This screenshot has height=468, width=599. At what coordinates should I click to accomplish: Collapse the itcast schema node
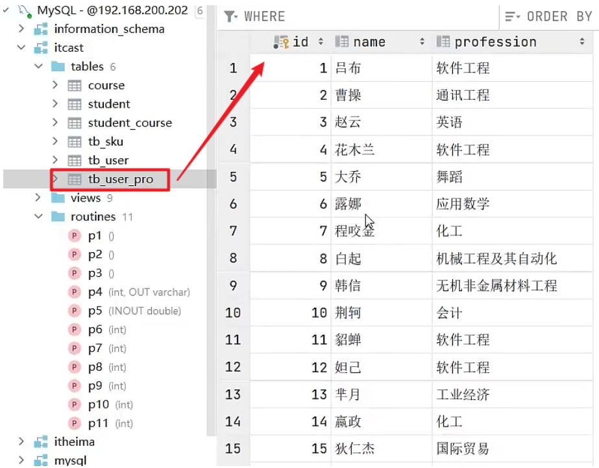[21, 47]
